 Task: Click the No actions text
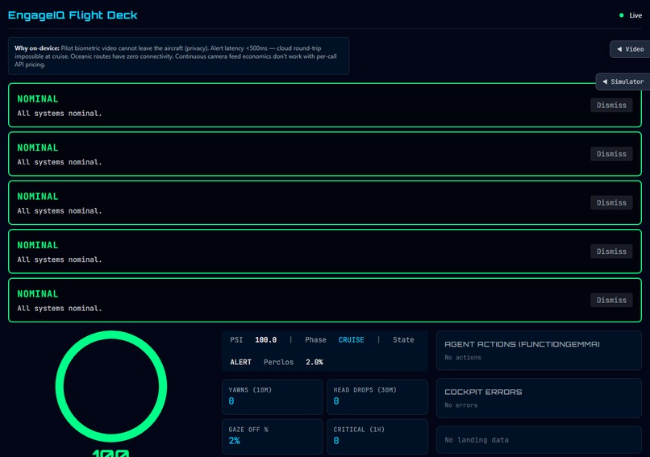pos(463,358)
